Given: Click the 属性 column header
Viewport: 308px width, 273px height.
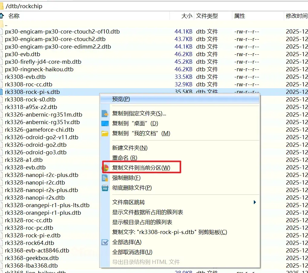Looking at the screenshot, I should coord(240,16).
